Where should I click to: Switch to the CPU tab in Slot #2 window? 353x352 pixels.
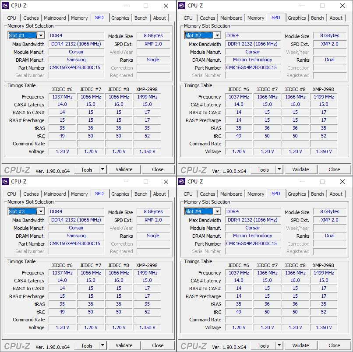pos(188,18)
